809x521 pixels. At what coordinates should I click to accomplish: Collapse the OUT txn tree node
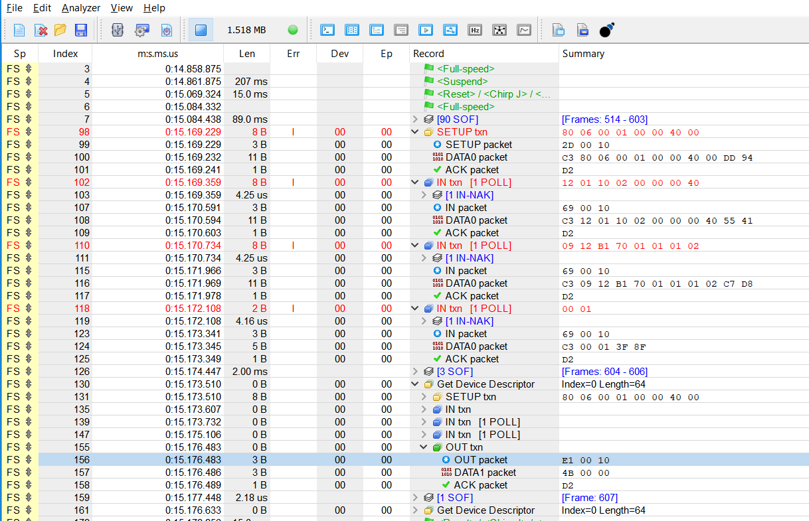[x=424, y=447]
